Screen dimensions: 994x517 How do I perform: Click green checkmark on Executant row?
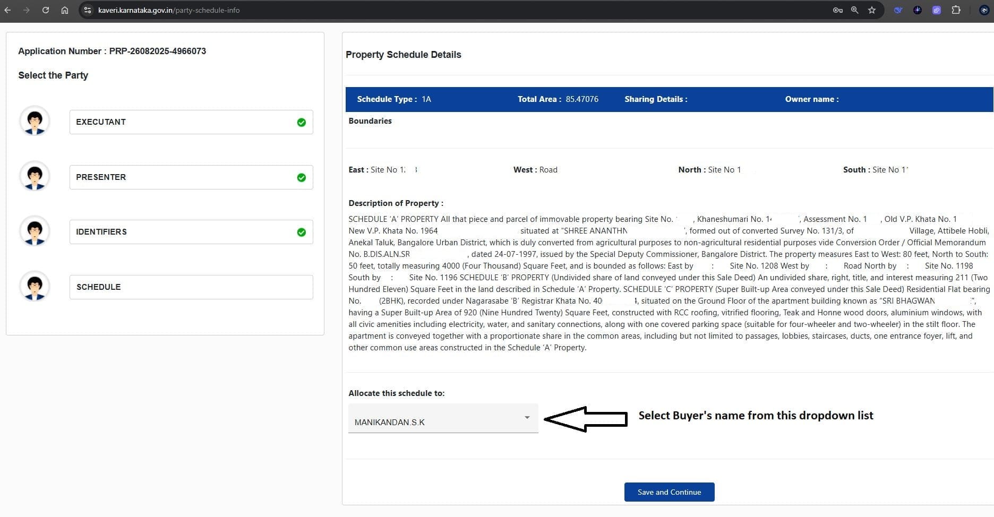301,123
